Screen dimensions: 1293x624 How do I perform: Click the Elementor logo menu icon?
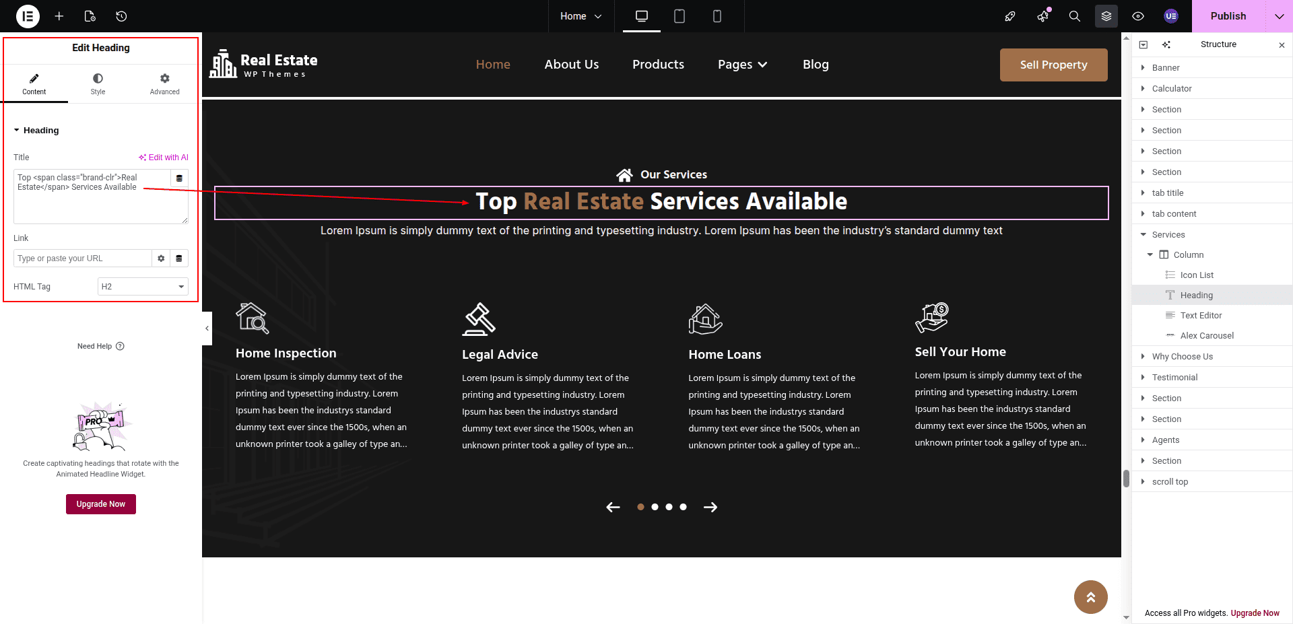(28, 16)
